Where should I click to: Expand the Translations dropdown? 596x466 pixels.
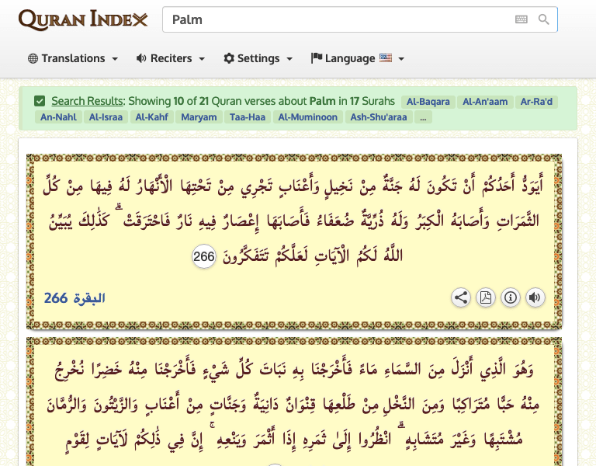73,58
